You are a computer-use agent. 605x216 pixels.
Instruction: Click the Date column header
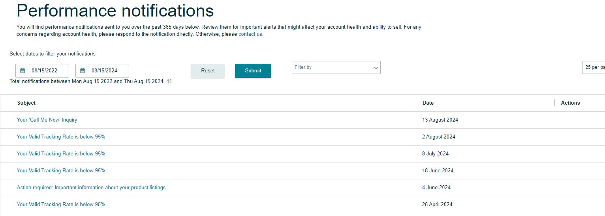428,103
